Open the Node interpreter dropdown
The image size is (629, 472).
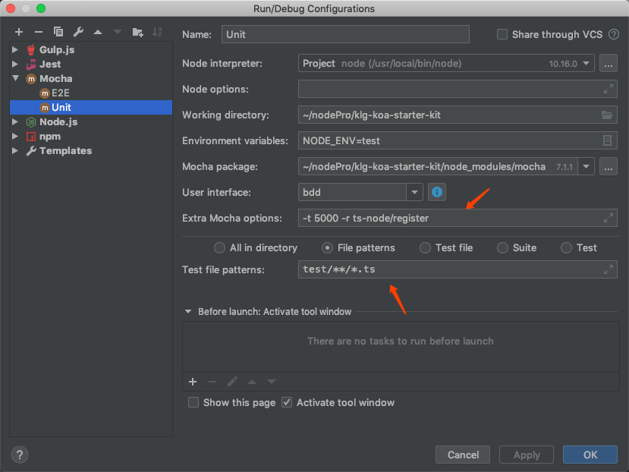coord(587,64)
